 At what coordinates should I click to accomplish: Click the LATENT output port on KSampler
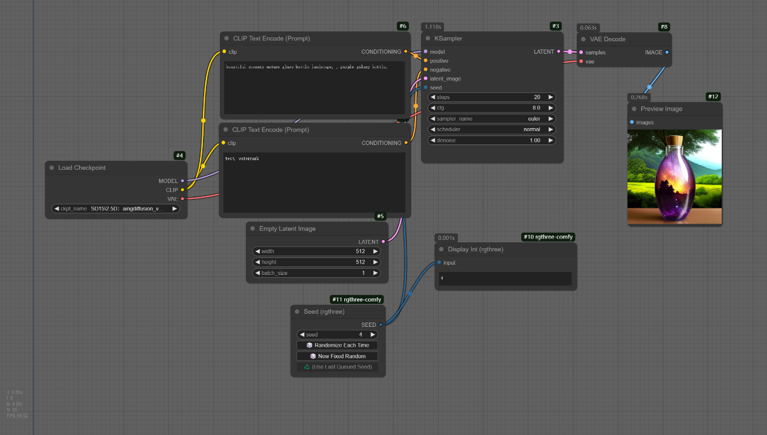pos(559,52)
